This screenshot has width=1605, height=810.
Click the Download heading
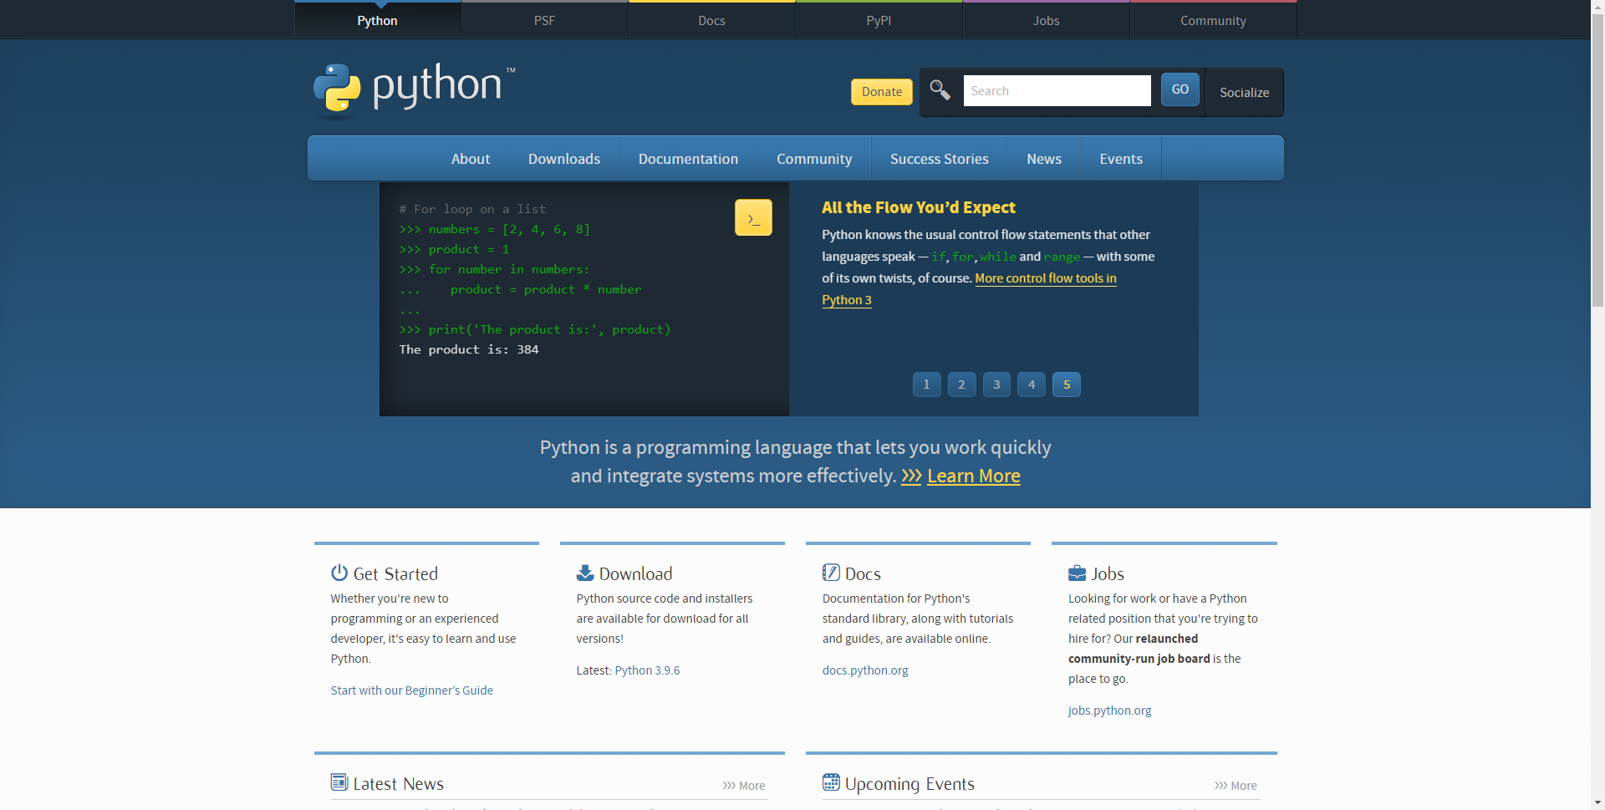pyautogui.click(x=635, y=573)
